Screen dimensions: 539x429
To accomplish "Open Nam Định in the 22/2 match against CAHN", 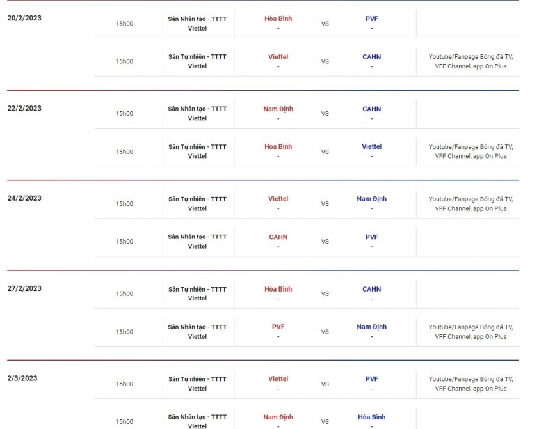I will click(x=278, y=109).
